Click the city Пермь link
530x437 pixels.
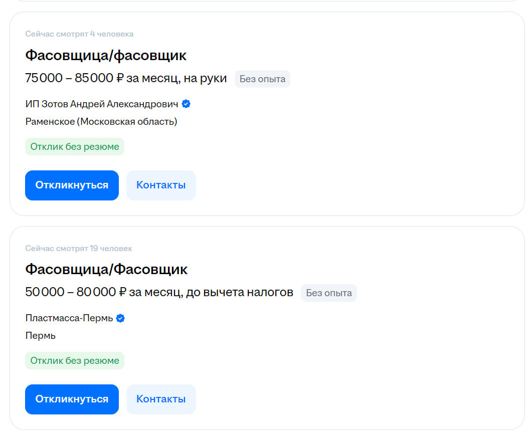pyautogui.click(x=40, y=336)
